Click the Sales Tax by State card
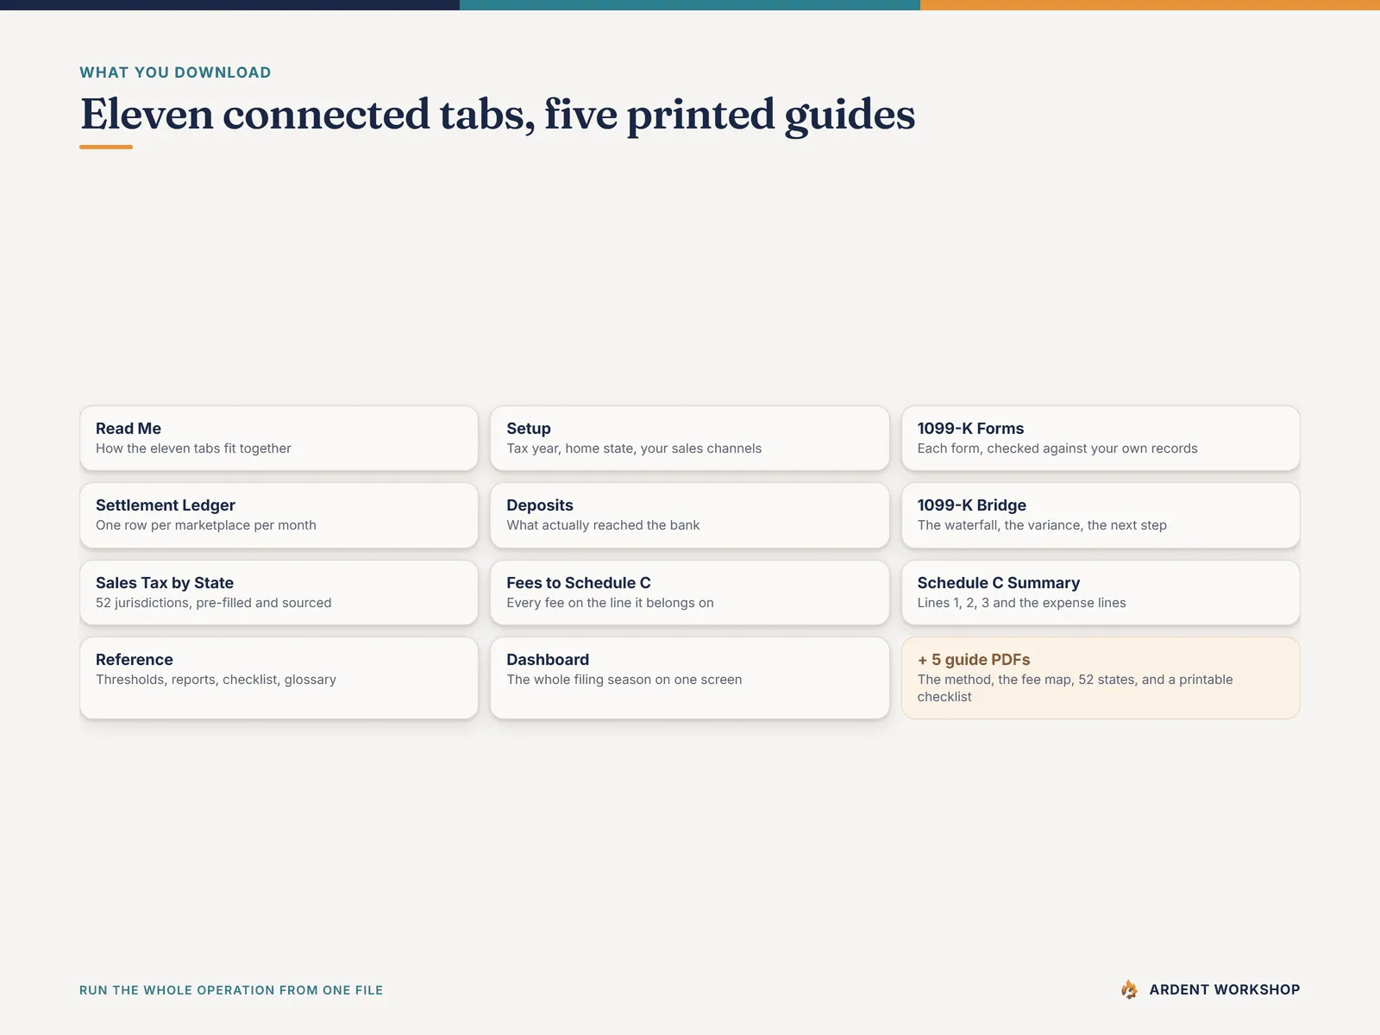This screenshot has height=1035, width=1380. click(x=279, y=593)
